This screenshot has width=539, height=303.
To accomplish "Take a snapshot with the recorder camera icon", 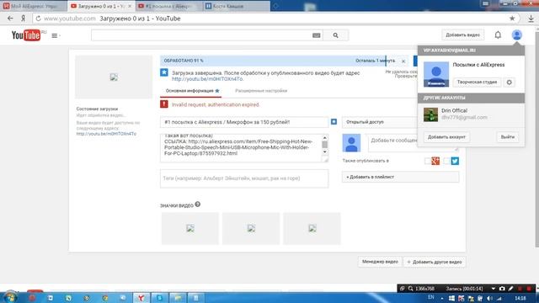I will [x=502, y=289].
